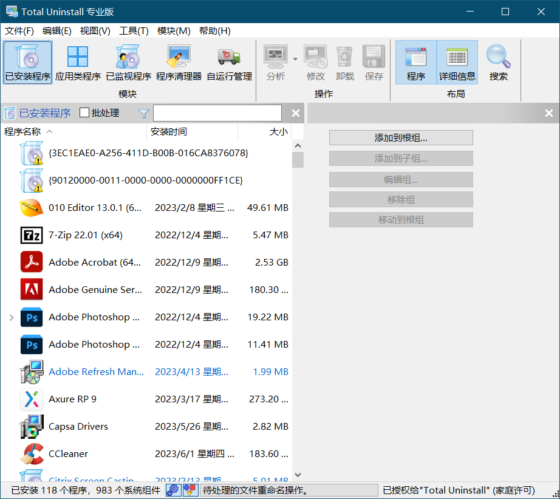The width and height of the screenshot is (560, 499).
Task: Open the 帮助(H) menu
Action: tap(214, 31)
